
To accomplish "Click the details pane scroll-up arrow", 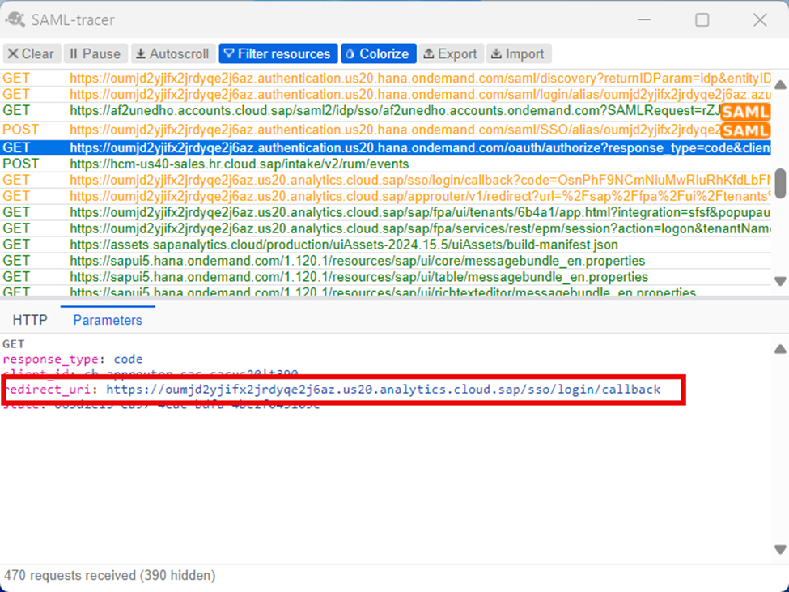I will [x=780, y=349].
